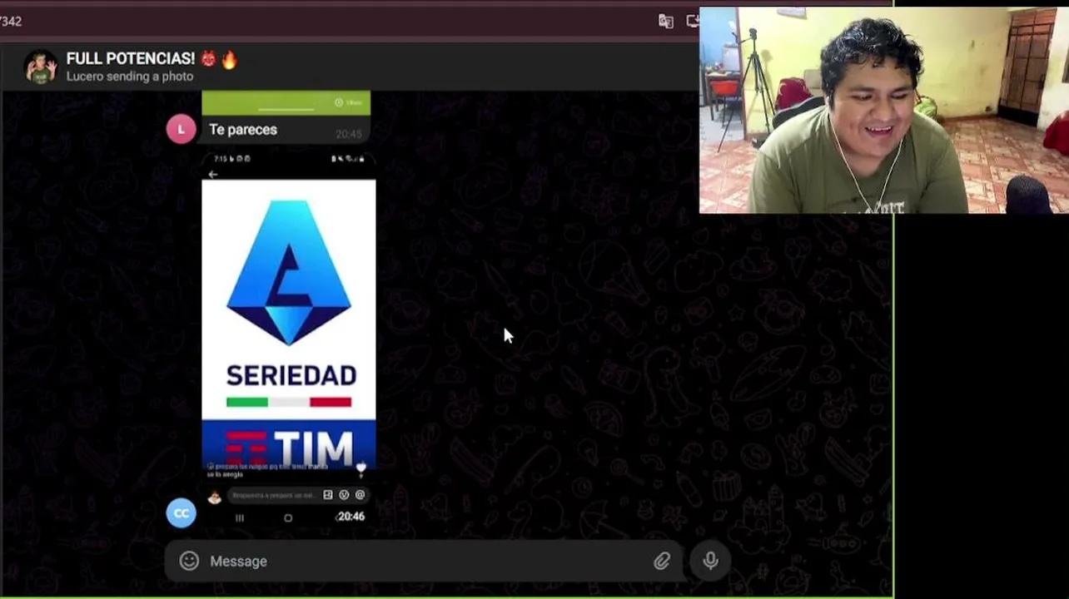Click the install app icon beside the translate icon
Viewport: 1069px width, 599px height.
693,22
